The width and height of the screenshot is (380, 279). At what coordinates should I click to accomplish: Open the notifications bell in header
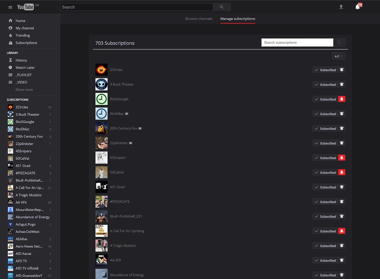pos(358,7)
